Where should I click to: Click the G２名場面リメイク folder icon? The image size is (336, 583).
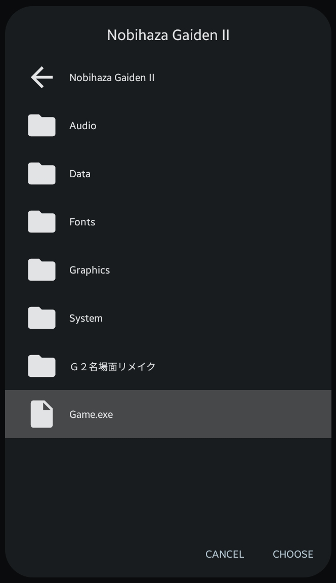point(41,366)
